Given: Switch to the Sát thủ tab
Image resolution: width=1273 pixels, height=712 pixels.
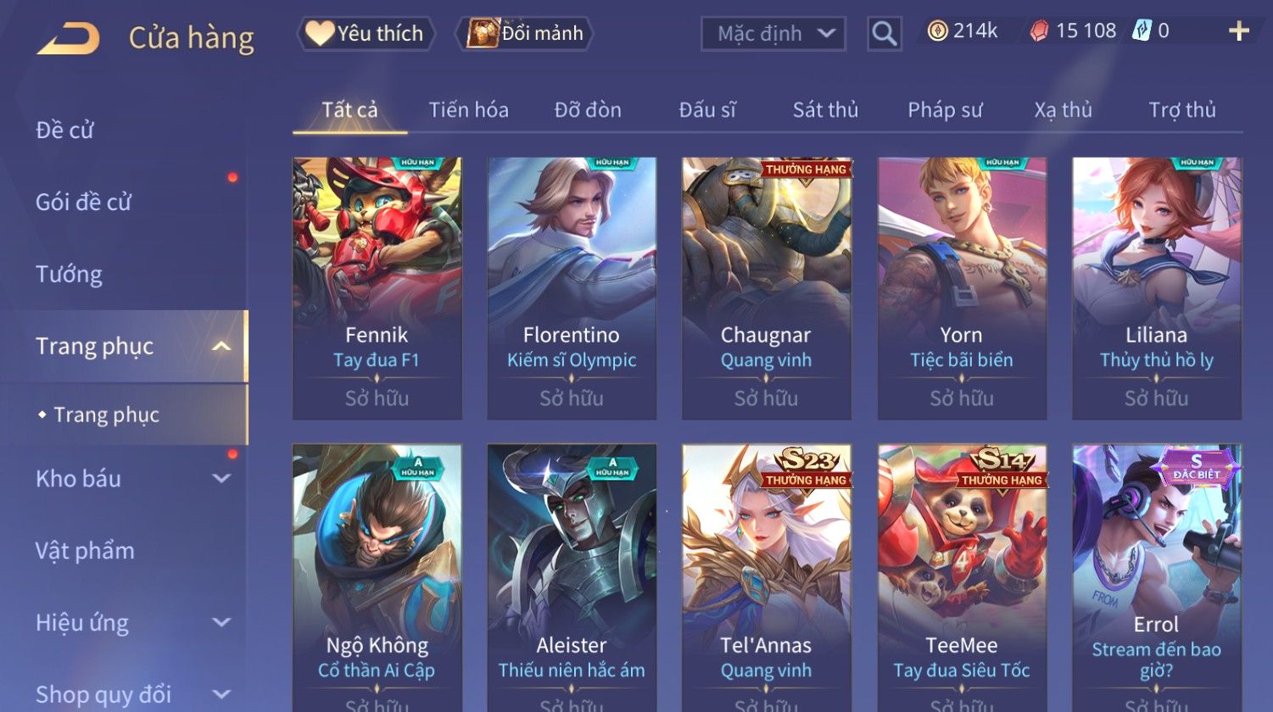Looking at the screenshot, I should 825,110.
